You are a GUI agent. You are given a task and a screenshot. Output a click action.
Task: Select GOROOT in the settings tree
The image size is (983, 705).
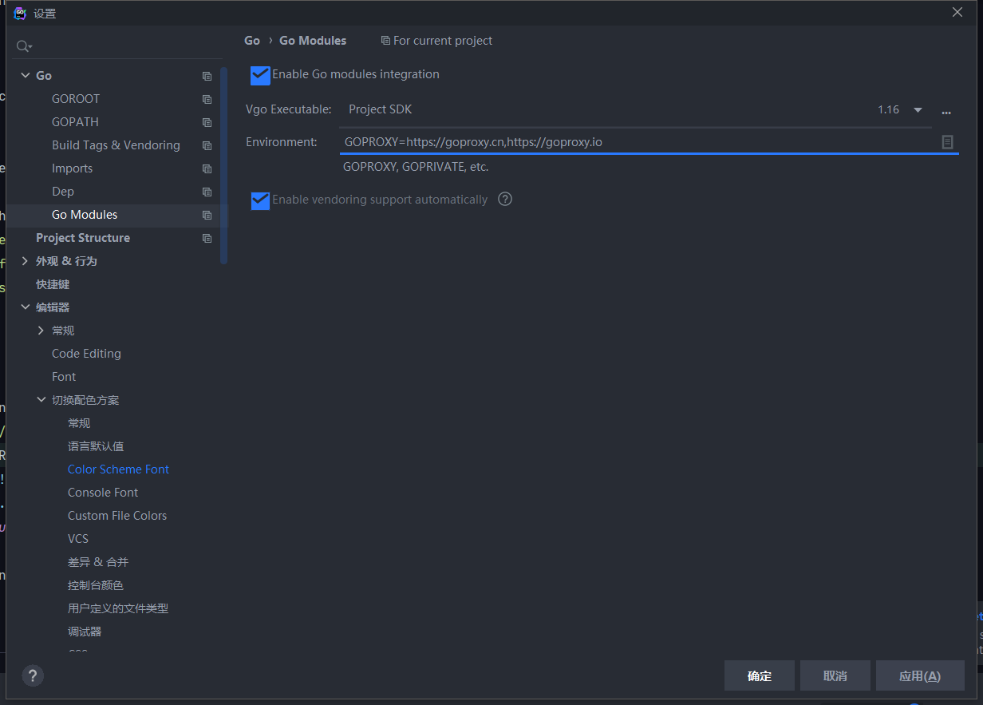(x=76, y=99)
